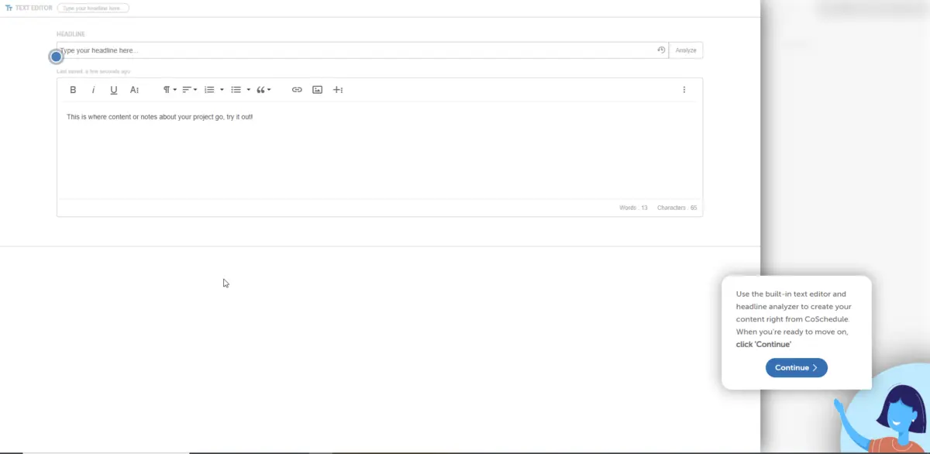This screenshot has width=930, height=454.
Task: Open the text alignment dropdown
Action: click(190, 90)
